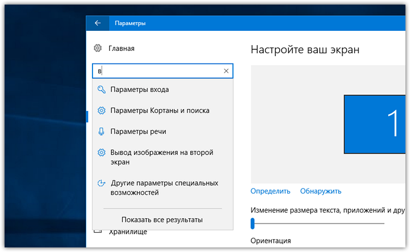Click the Определить link
The image size is (410, 252).
click(270, 191)
